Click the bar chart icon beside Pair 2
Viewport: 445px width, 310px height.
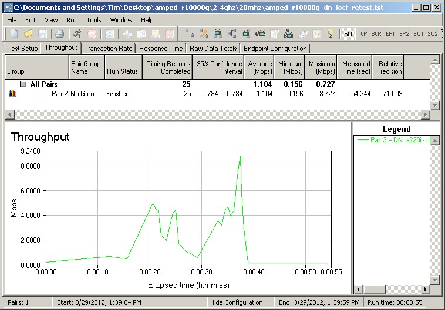coord(12,94)
